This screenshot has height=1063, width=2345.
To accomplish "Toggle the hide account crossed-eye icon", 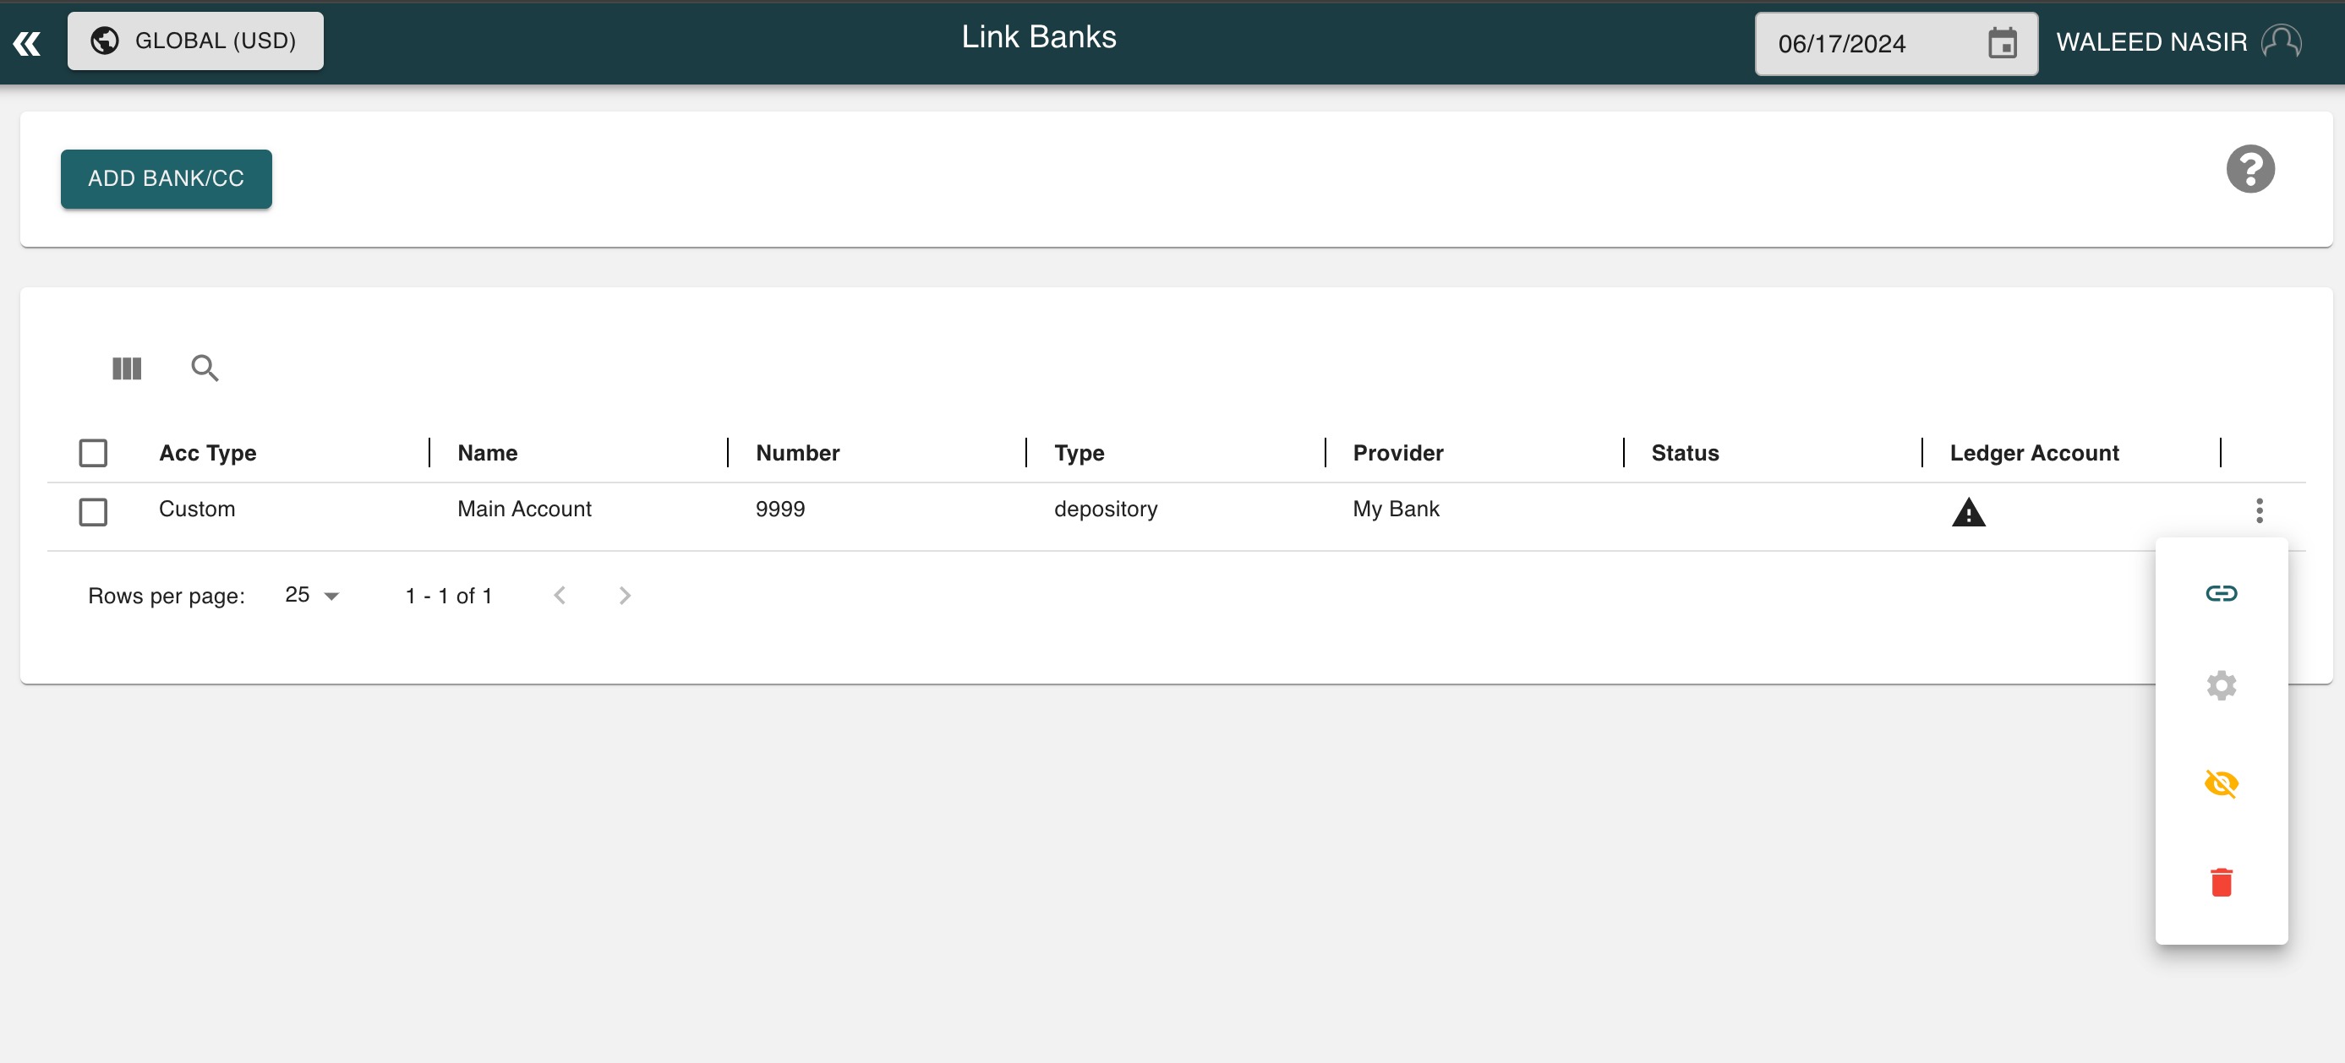I will (2222, 782).
